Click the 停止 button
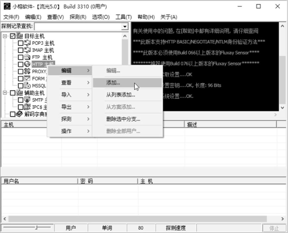This screenshot has width=288, height=233. [x=274, y=228]
